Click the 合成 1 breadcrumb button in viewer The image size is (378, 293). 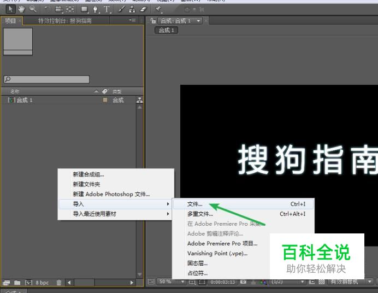[x=166, y=31]
